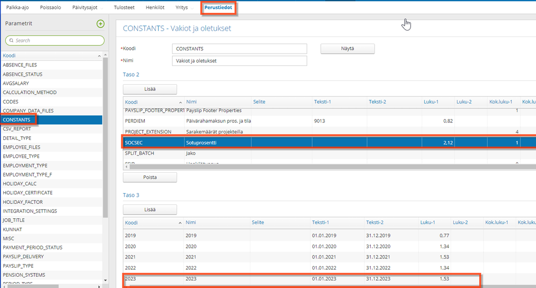
Task: Click the Parametrit list vertical scrollbar
Action: 106,134
